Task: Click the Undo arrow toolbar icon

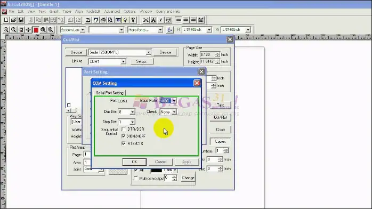Action: [71, 20]
